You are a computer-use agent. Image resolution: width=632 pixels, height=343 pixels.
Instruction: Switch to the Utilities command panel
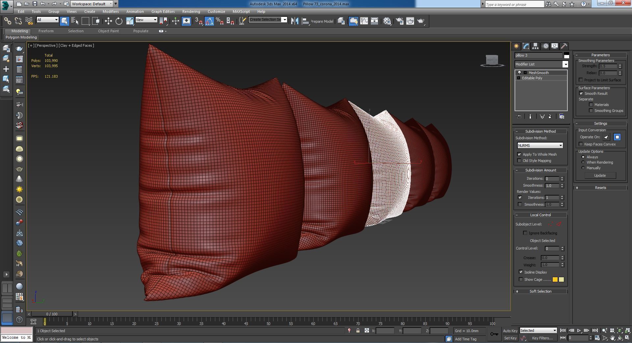(x=564, y=46)
